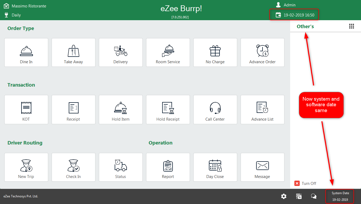Start a New Trip for driver

point(26,167)
